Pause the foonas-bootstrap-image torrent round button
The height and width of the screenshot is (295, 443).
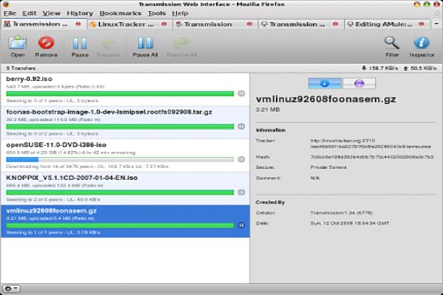241,126
